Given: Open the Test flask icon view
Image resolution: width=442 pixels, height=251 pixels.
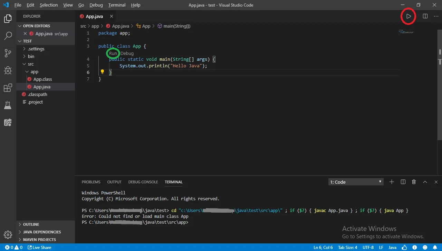Looking at the screenshot, I should (8, 105).
